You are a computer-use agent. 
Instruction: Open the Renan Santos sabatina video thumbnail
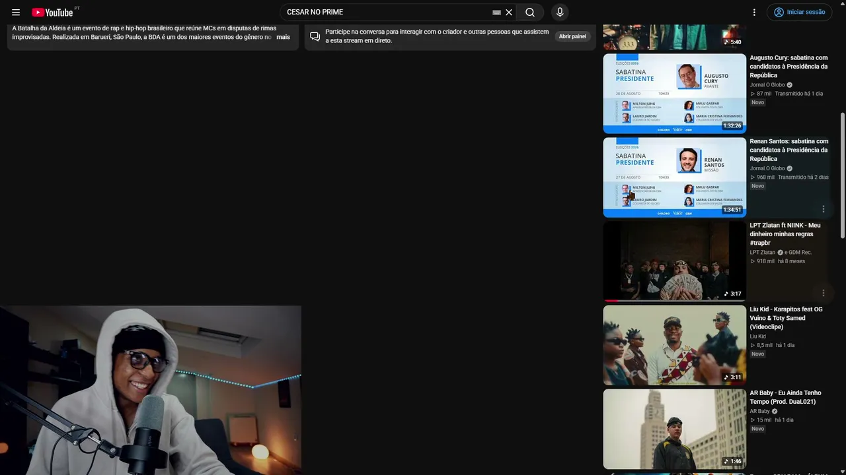pos(674,177)
